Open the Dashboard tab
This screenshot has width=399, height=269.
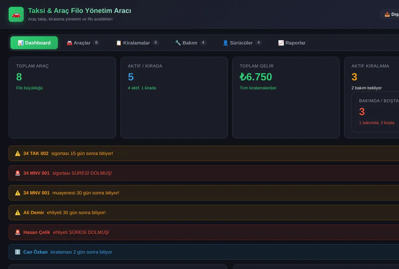(34, 43)
